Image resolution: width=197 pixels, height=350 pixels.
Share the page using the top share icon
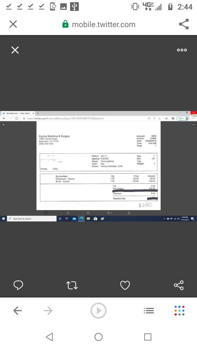[184, 24]
